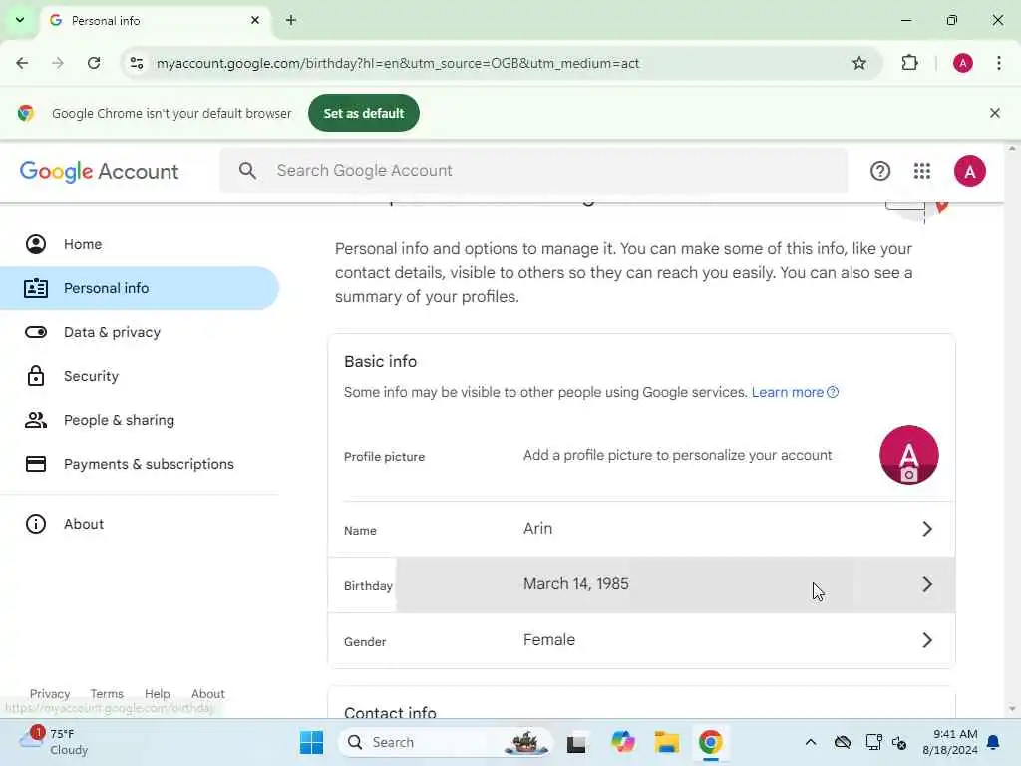Click the Google Account logo
1021x766 pixels.
tap(99, 171)
